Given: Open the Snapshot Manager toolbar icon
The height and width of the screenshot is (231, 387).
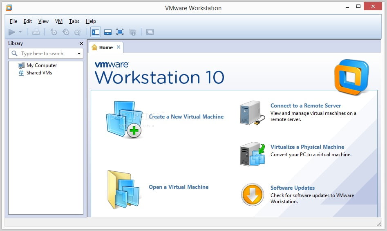Looking at the screenshot, I should point(78,32).
